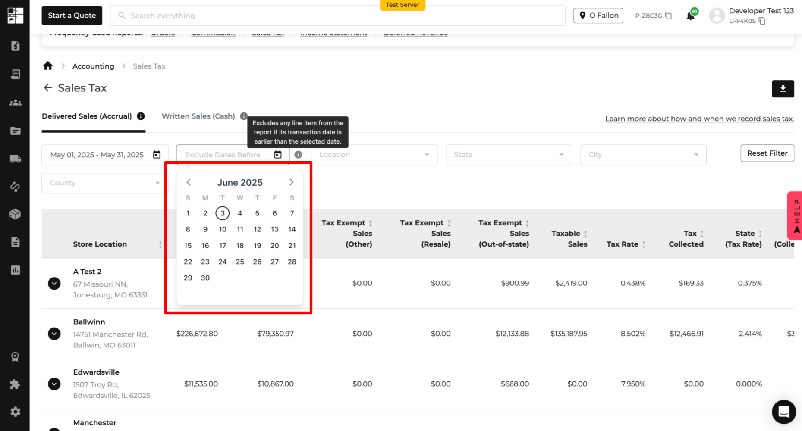Open the City dropdown
Viewport: 802px width, 431px height.
pyautogui.click(x=643, y=155)
